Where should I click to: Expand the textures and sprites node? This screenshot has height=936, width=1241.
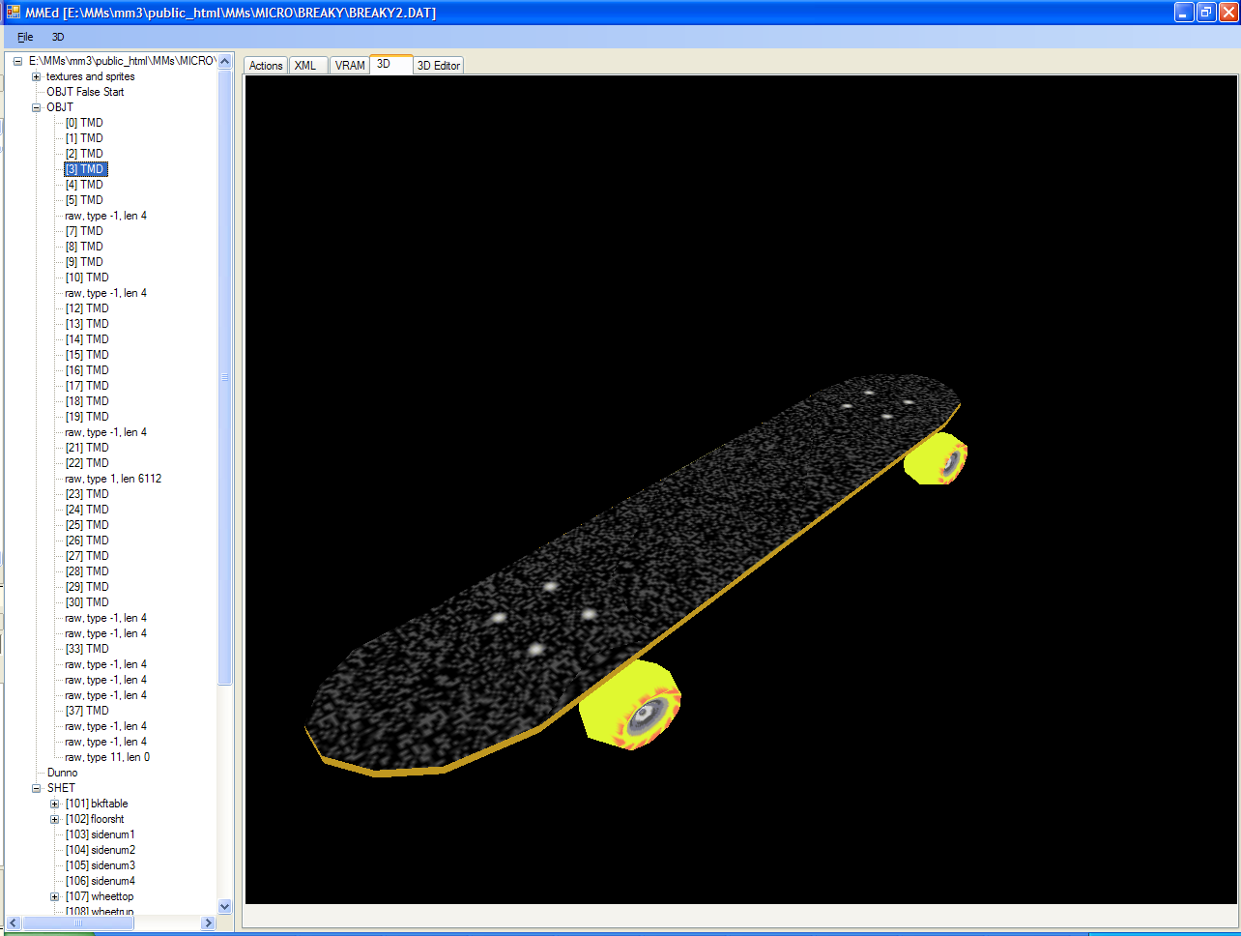36,76
